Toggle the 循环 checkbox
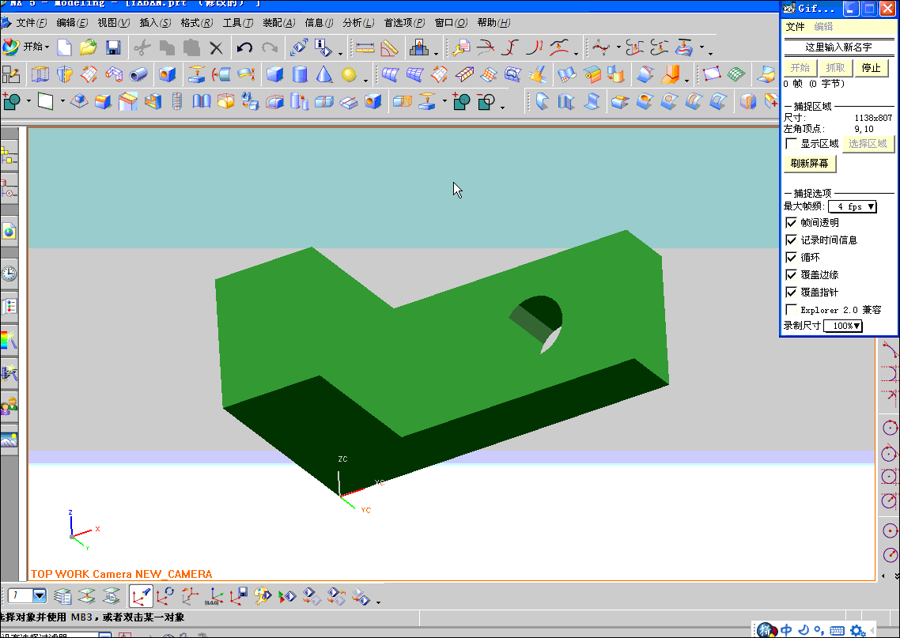This screenshot has height=638, width=900. coord(791,257)
